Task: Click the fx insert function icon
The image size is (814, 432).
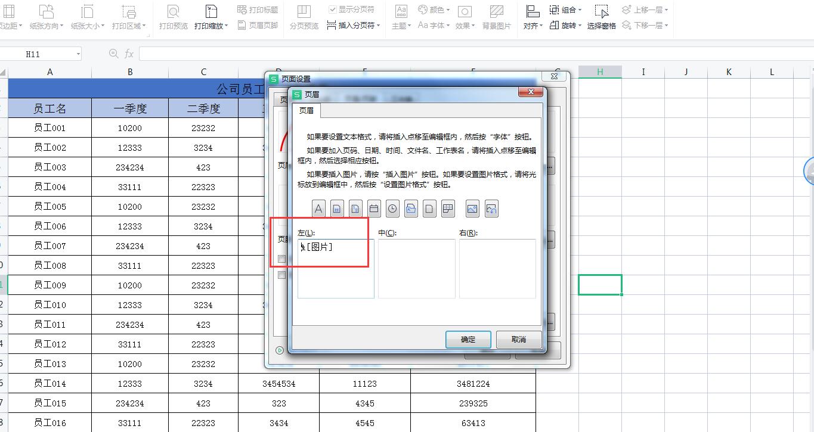Action: coord(129,54)
